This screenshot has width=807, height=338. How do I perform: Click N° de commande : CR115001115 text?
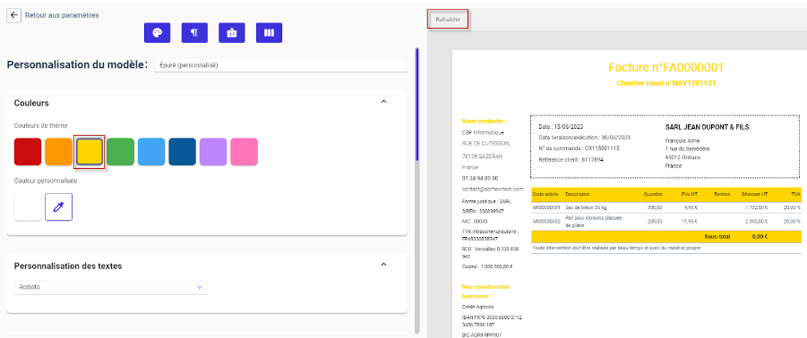coord(579,148)
